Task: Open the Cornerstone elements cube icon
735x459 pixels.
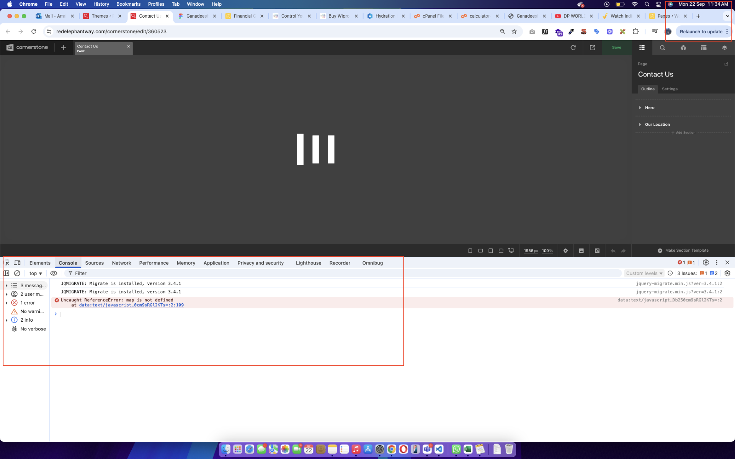Action: [683, 48]
